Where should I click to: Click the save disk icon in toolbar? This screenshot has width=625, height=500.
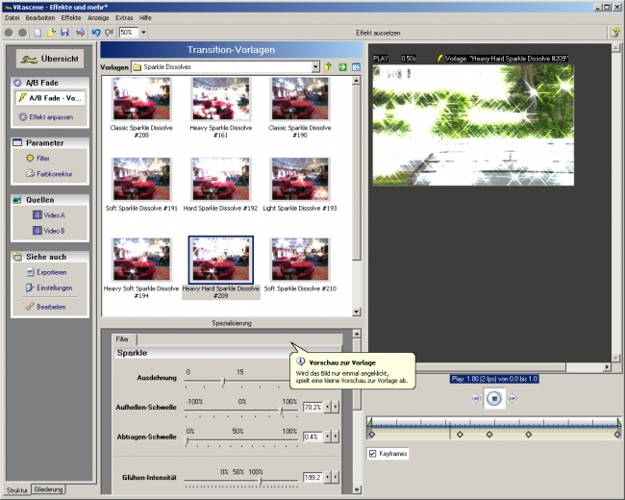pos(64,32)
